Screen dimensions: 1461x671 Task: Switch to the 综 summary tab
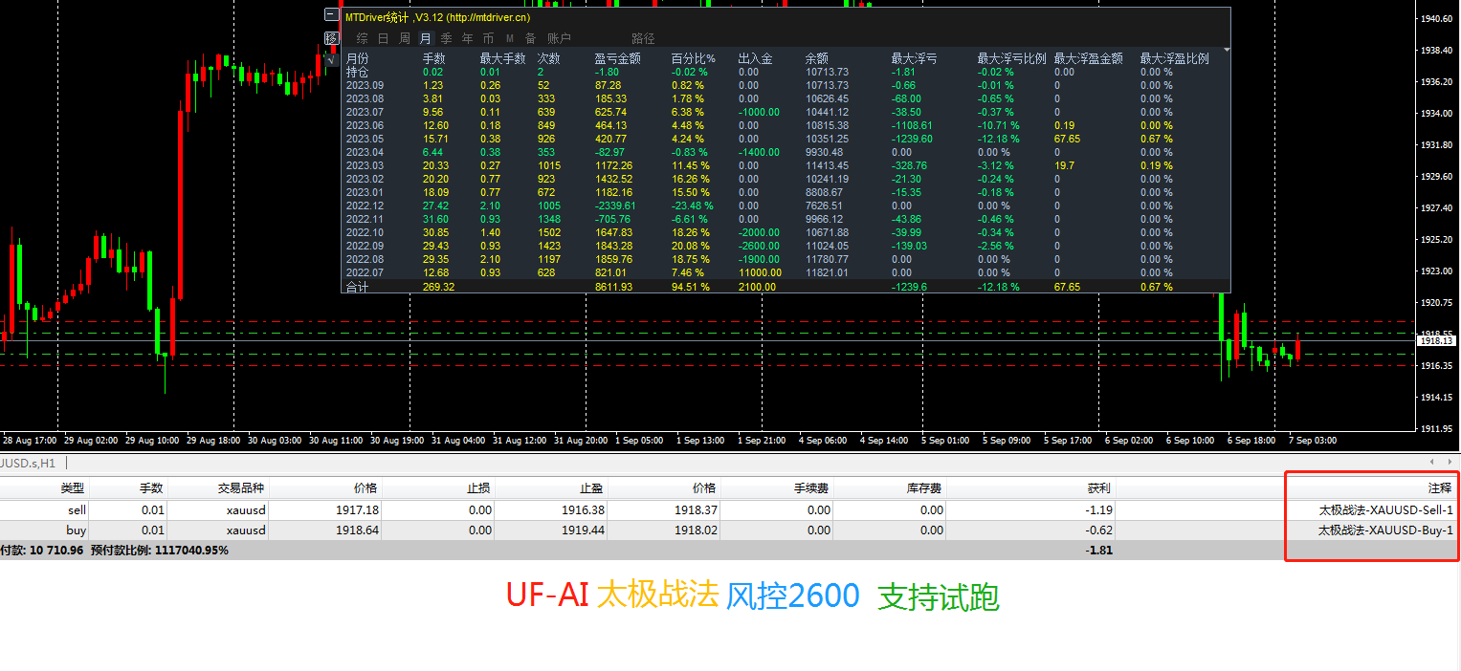coord(362,39)
